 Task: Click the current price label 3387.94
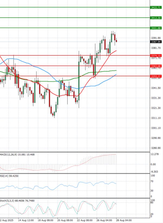[156, 42]
